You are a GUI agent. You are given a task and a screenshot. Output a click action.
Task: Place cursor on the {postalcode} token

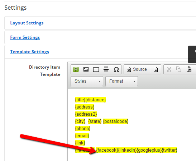click(116, 121)
